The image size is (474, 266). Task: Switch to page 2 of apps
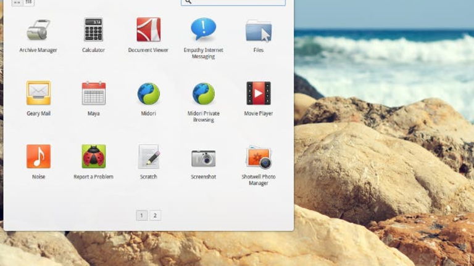pos(155,216)
